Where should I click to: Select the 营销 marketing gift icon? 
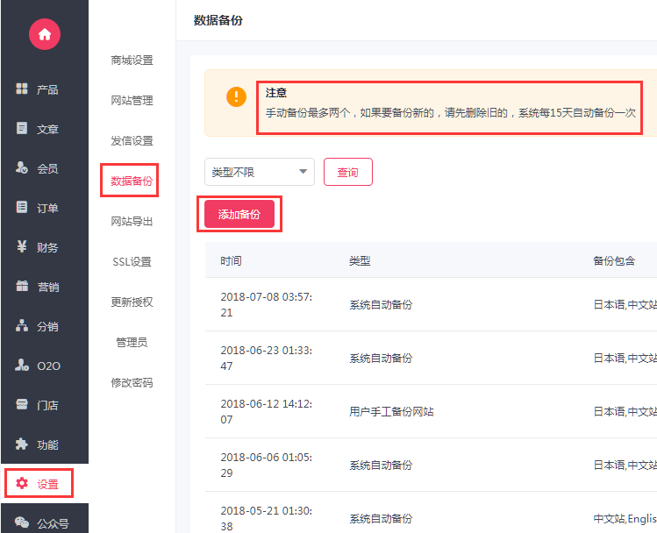click(22, 287)
